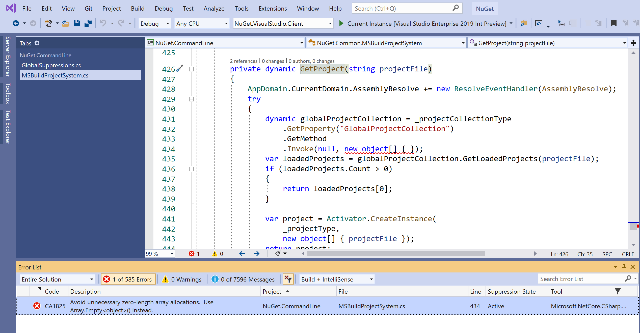The image size is (640, 333).
Task: Open the Extensions menu
Action: (273, 8)
